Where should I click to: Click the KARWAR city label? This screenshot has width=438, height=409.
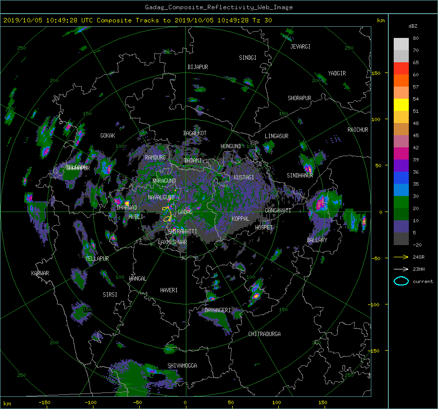(x=40, y=273)
